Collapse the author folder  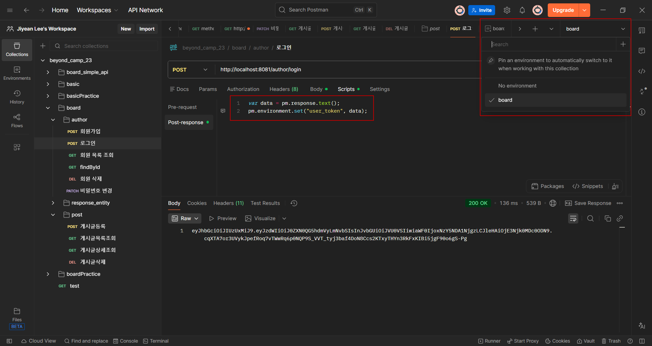click(53, 120)
